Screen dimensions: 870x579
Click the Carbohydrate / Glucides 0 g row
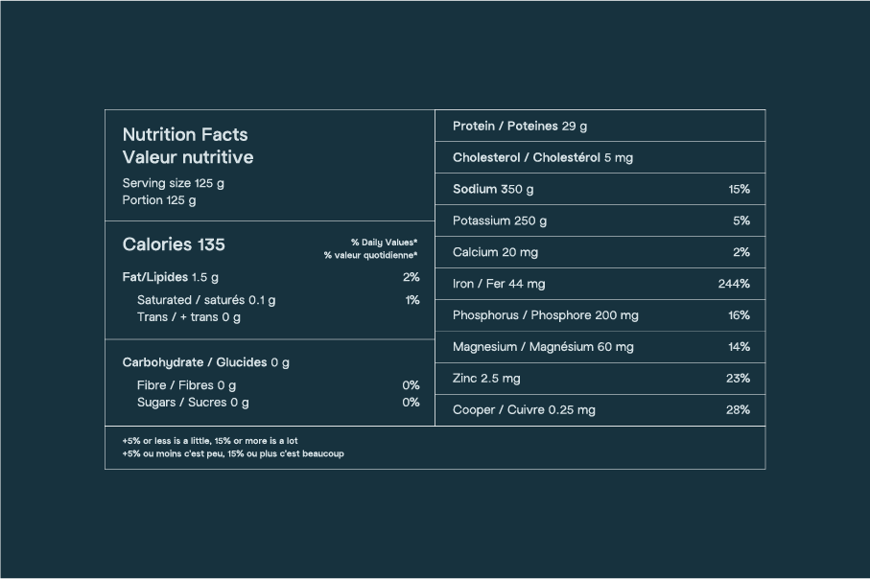point(206,362)
